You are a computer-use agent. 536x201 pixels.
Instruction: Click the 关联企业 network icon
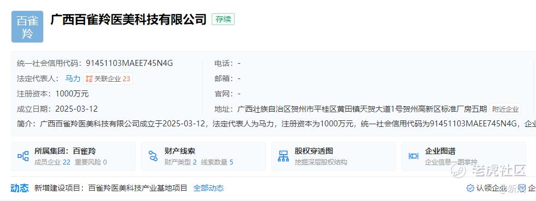[89, 79]
